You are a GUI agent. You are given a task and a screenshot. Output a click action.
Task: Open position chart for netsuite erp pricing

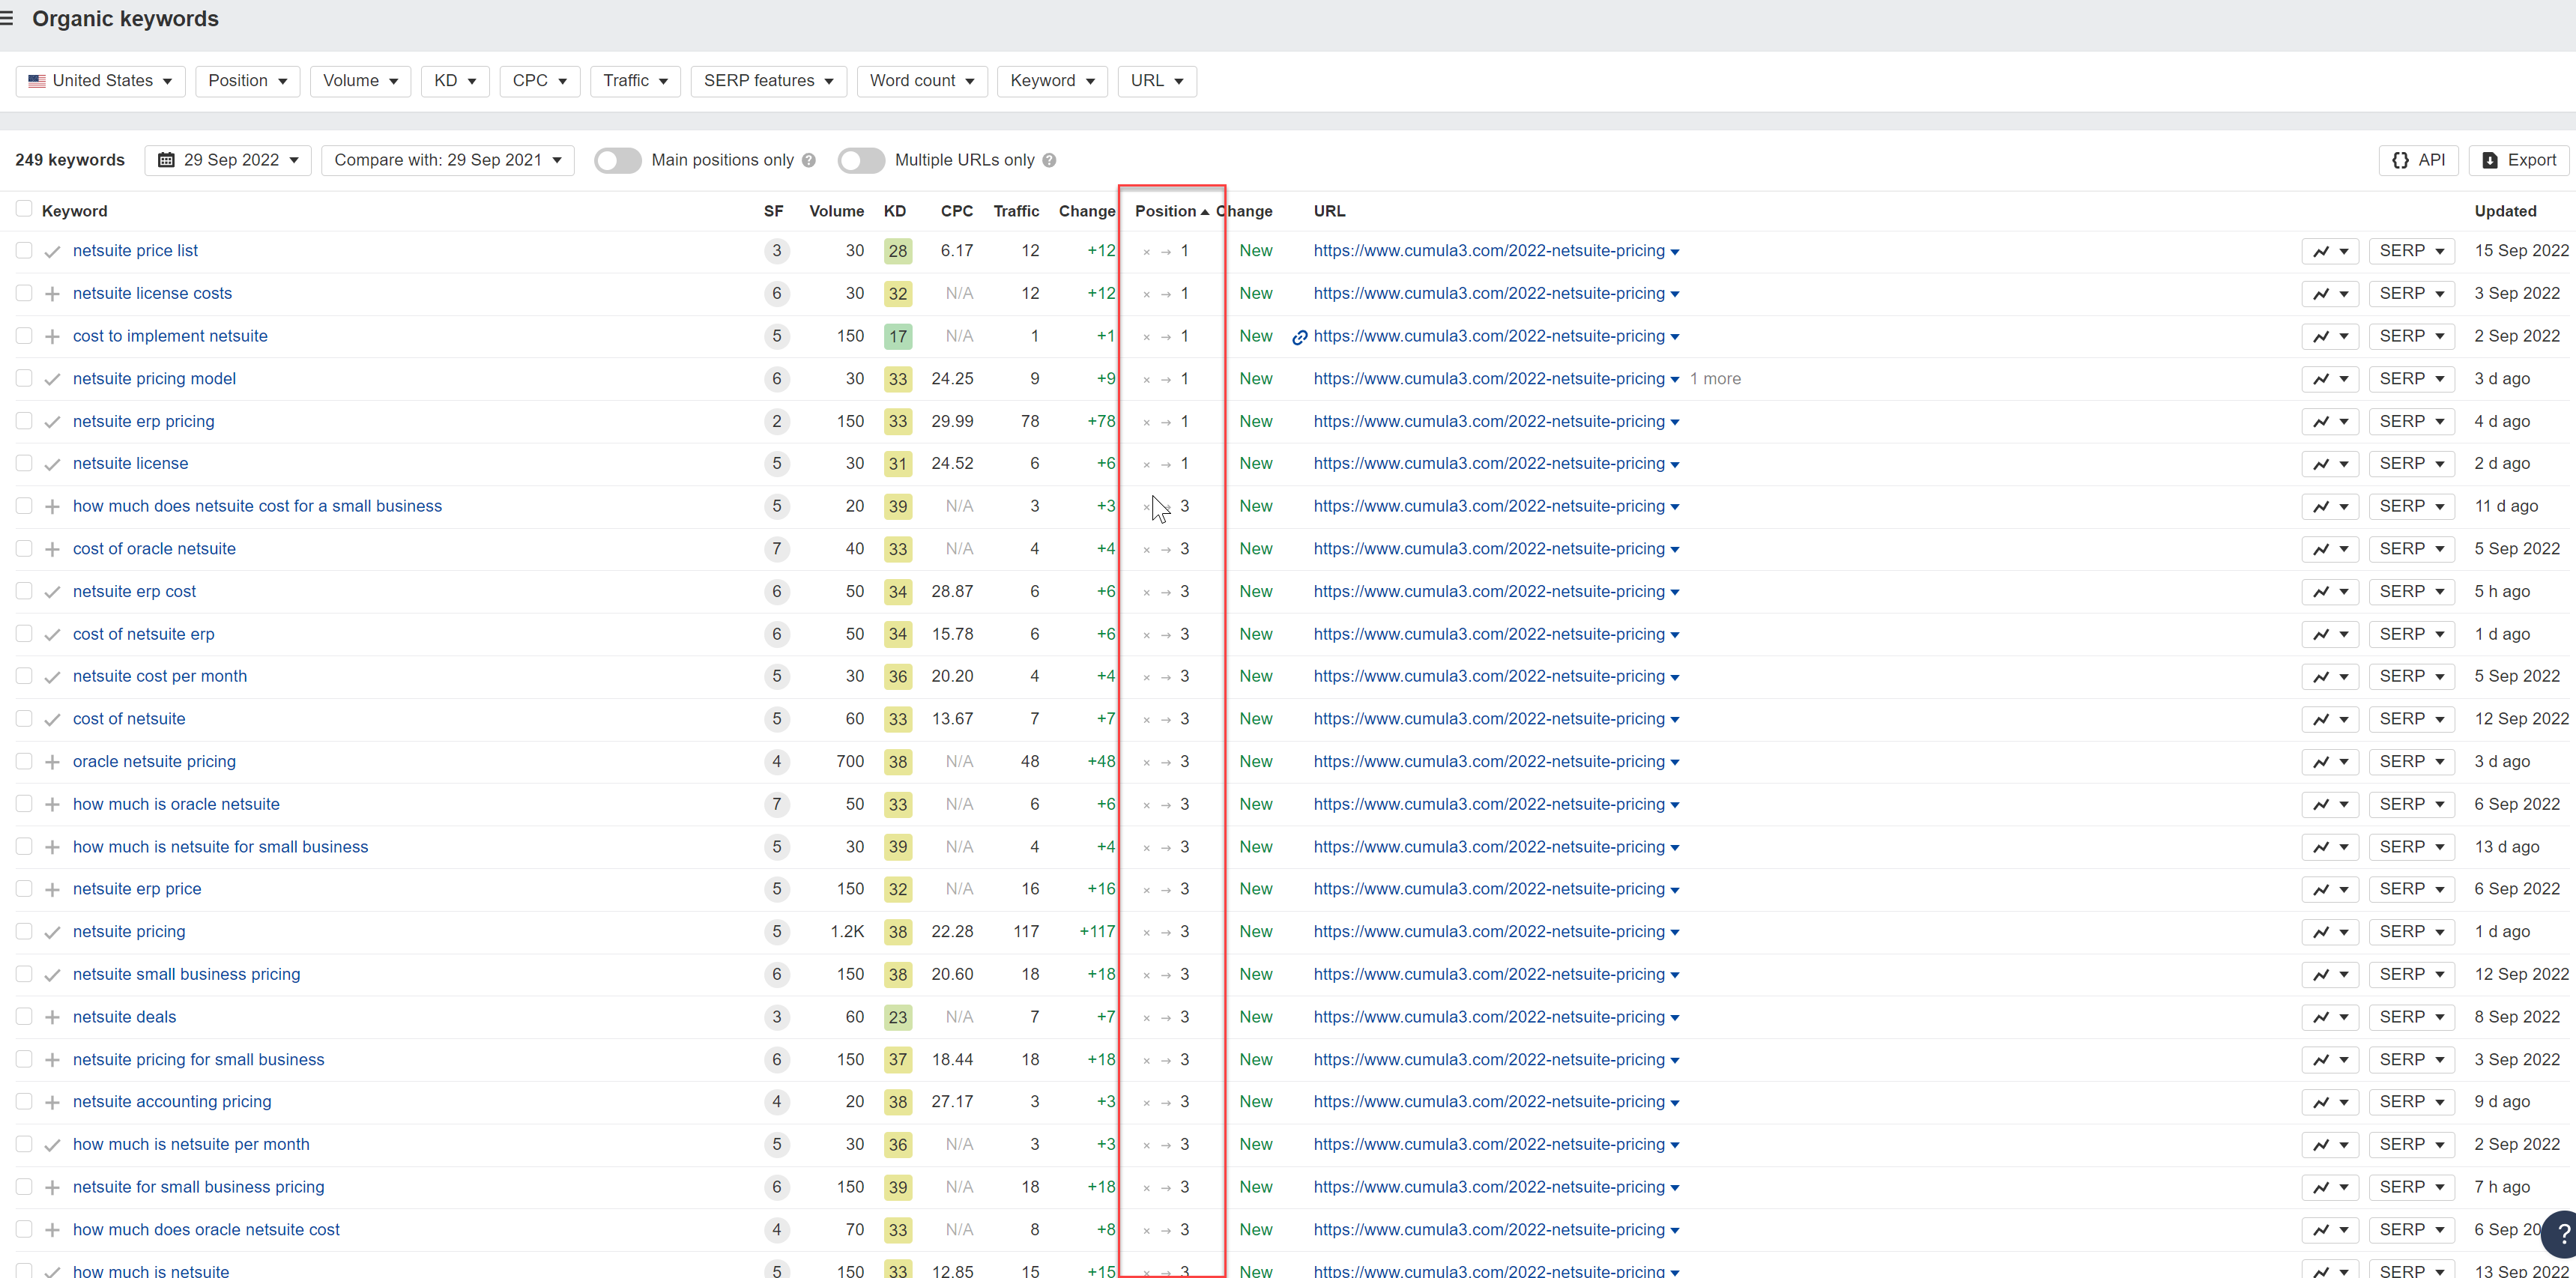coord(2330,422)
